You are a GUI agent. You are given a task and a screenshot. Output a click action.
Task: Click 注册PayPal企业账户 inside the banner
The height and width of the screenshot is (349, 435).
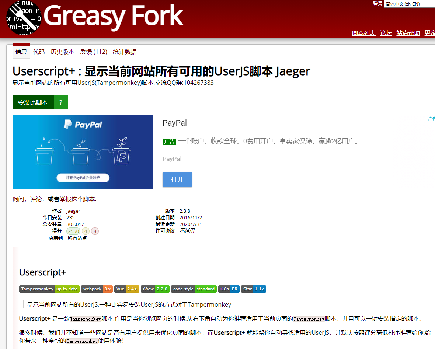click(83, 178)
